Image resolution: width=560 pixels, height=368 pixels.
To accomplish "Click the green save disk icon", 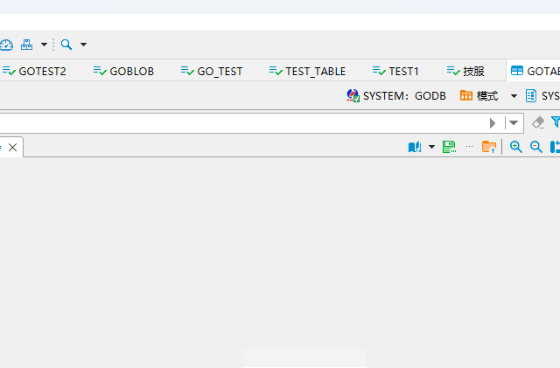I will pos(449,147).
